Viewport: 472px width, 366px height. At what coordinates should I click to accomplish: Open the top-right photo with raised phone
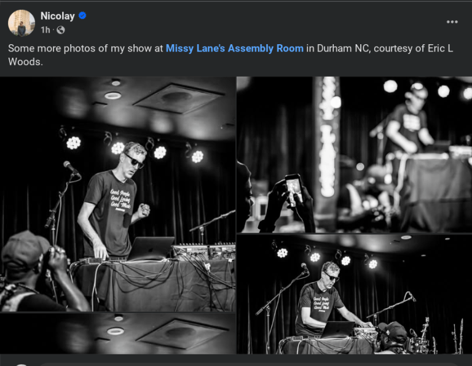(354, 155)
